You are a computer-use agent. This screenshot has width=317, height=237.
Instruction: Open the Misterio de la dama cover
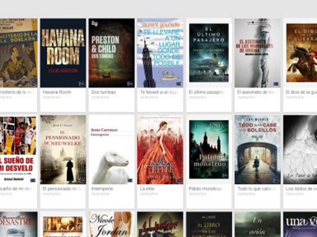[19, 53]
